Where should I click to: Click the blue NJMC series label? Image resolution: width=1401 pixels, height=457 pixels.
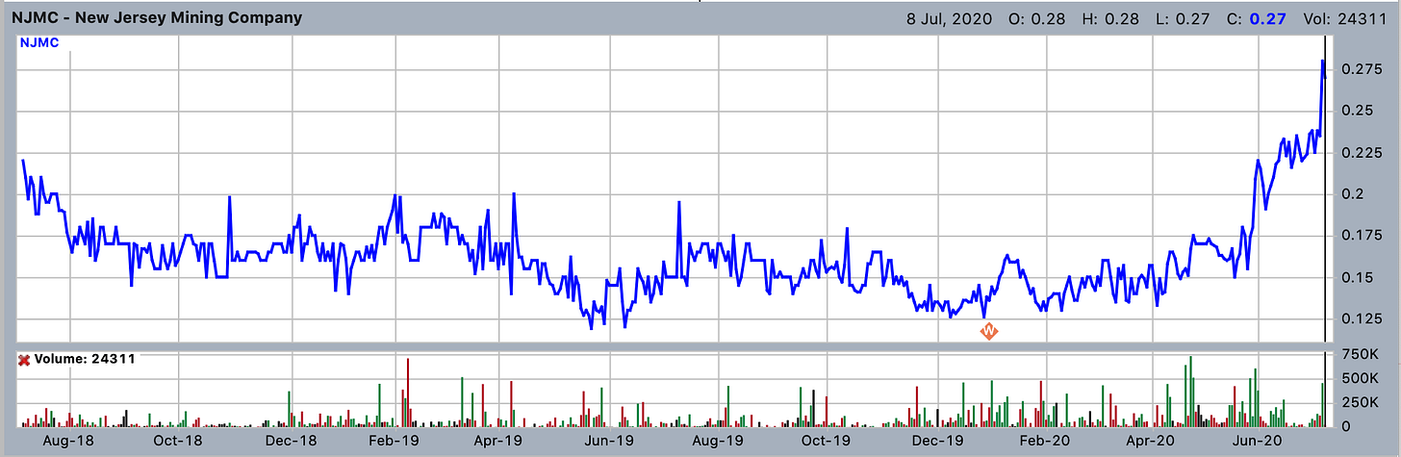coord(40,42)
